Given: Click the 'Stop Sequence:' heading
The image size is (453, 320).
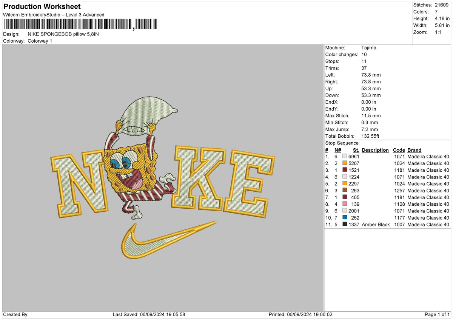Looking at the screenshot, I should [x=342, y=143].
